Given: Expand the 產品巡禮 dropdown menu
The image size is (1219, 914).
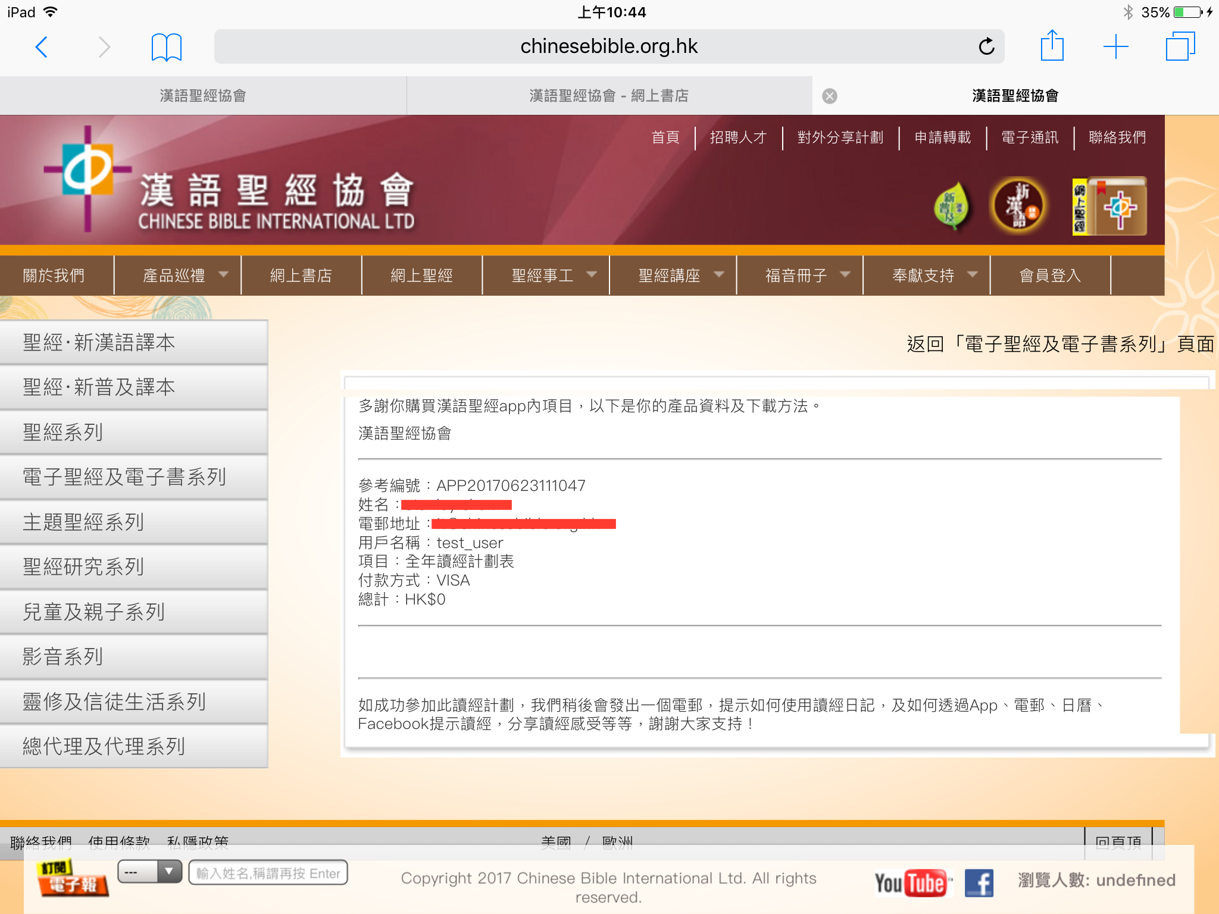Looking at the screenshot, I should pyautogui.click(x=177, y=276).
